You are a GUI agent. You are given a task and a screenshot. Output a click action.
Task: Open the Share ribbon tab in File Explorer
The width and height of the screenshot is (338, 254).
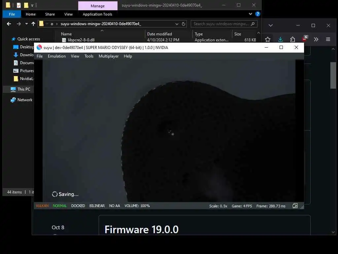[x=50, y=14]
